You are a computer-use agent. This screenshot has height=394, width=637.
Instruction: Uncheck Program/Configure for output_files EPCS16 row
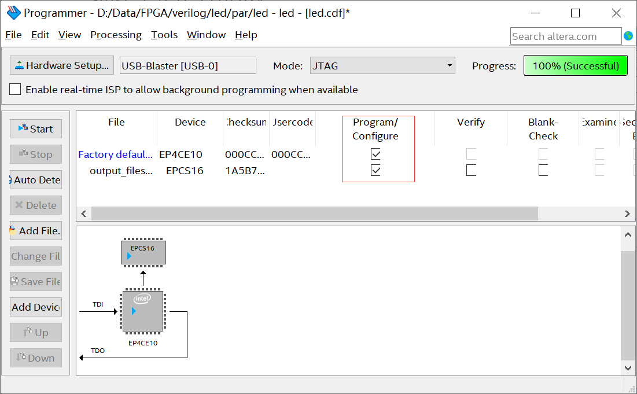pyautogui.click(x=376, y=170)
